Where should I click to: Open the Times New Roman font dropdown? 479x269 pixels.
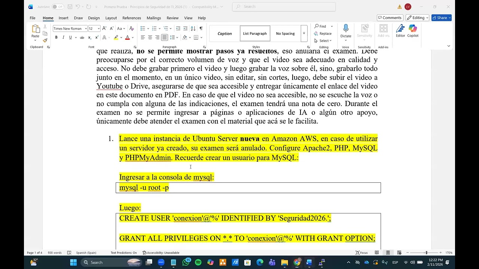(x=86, y=28)
